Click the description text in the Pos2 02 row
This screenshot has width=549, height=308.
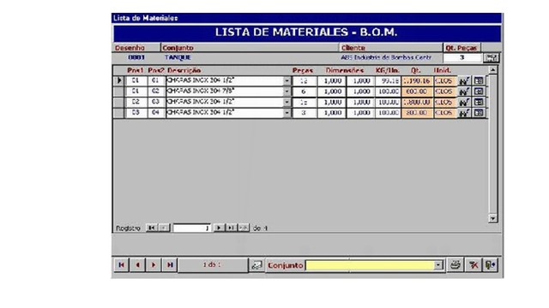pyautogui.click(x=200, y=92)
